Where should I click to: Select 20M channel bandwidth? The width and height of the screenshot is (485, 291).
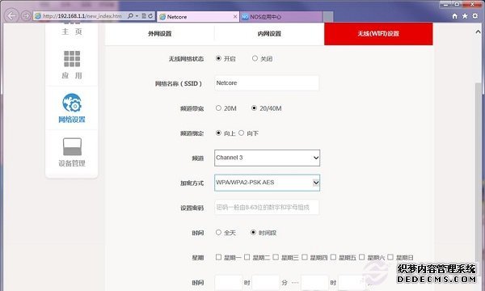pos(218,108)
